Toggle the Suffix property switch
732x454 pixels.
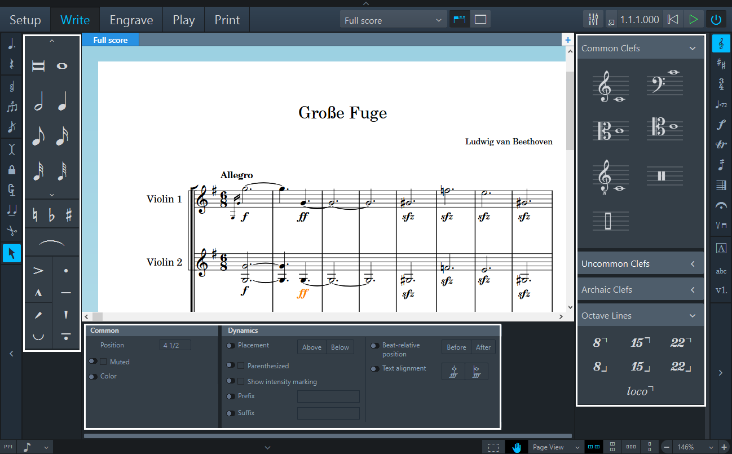click(x=231, y=413)
